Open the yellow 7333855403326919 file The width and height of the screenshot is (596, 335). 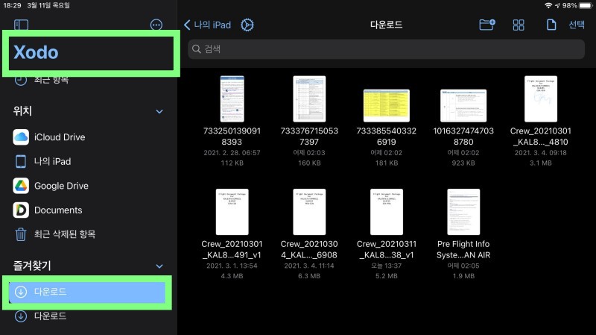point(386,106)
